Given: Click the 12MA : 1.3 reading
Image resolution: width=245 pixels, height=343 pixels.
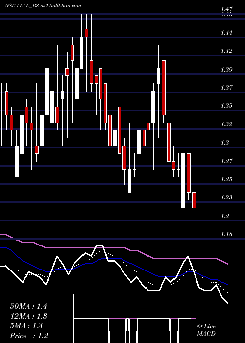Looking at the screenshot, I should coord(28,316).
